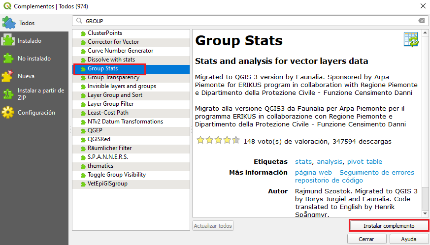This screenshot has width=430, height=245.
Task: Click the pivot table tag link
Action: [x=364, y=162]
